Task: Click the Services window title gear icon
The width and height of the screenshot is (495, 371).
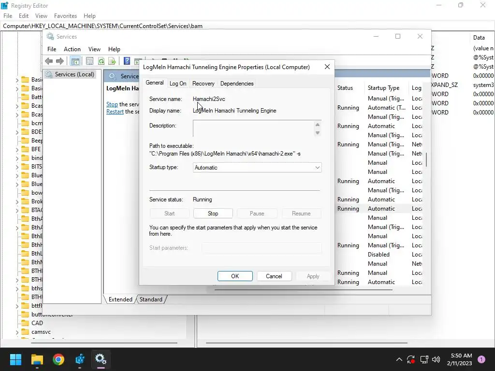Action: pyautogui.click(x=50, y=37)
